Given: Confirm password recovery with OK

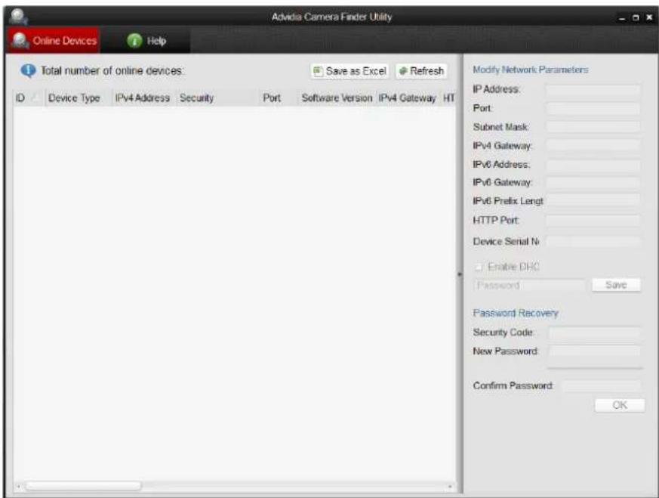Looking at the screenshot, I should click(x=620, y=406).
